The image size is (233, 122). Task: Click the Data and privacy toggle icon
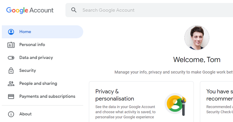pyautogui.click(x=11, y=58)
